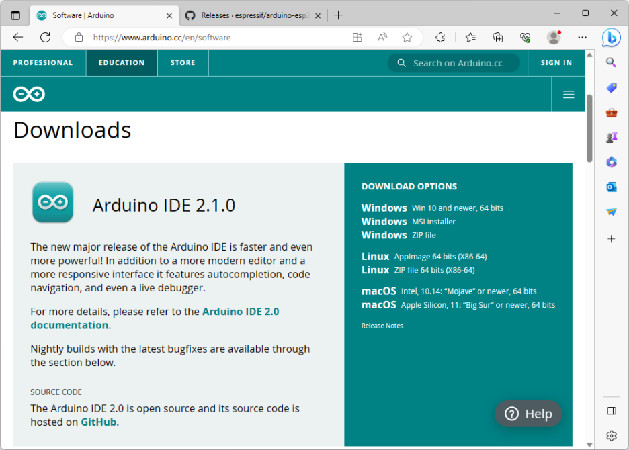Open the Extensions puzzle icon
This screenshot has width=629, height=450.
440,38
